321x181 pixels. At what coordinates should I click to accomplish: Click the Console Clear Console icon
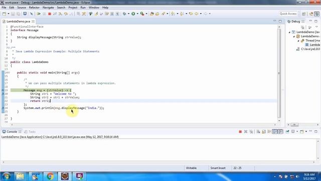(x=258, y=132)
